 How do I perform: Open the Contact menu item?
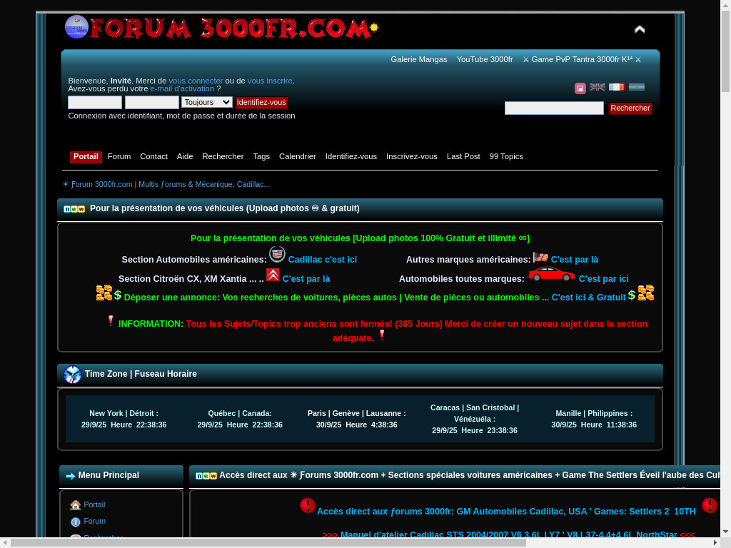153,156
